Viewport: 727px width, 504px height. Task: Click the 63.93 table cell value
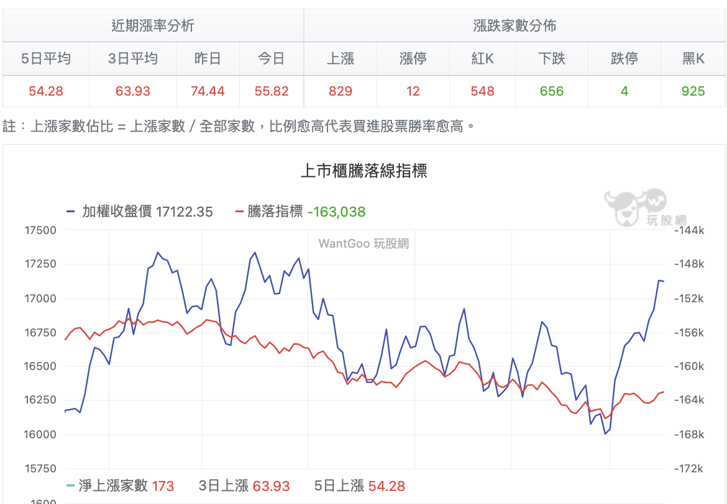click(x=133, y=91)
